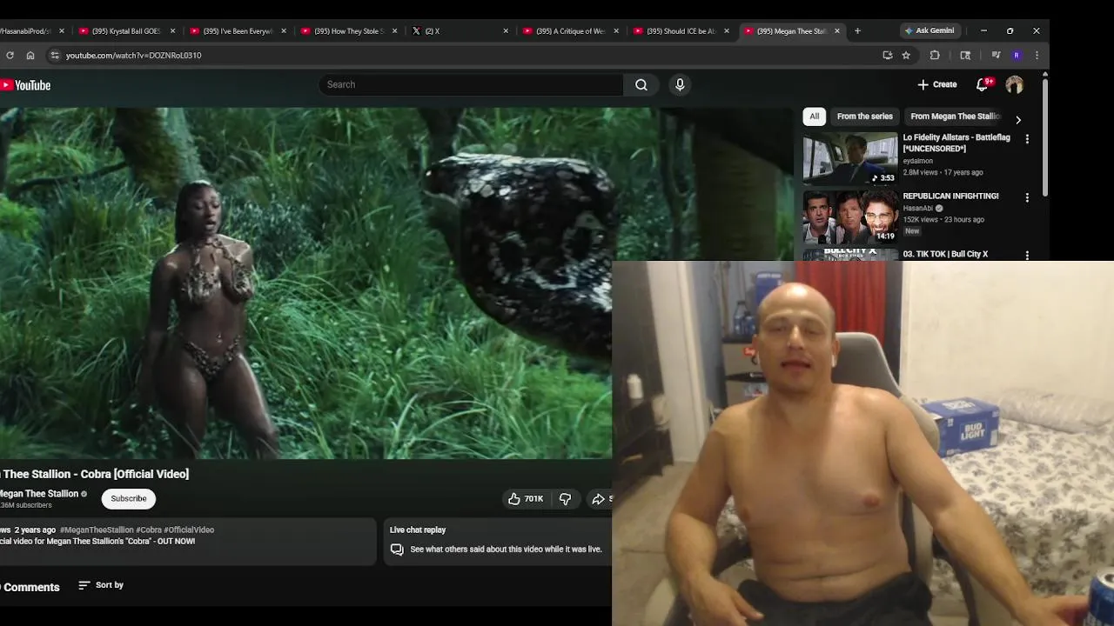This screenshot has height=626, width=1114.
Task: Open new browser tab with plus
Action: coord(857,30)
